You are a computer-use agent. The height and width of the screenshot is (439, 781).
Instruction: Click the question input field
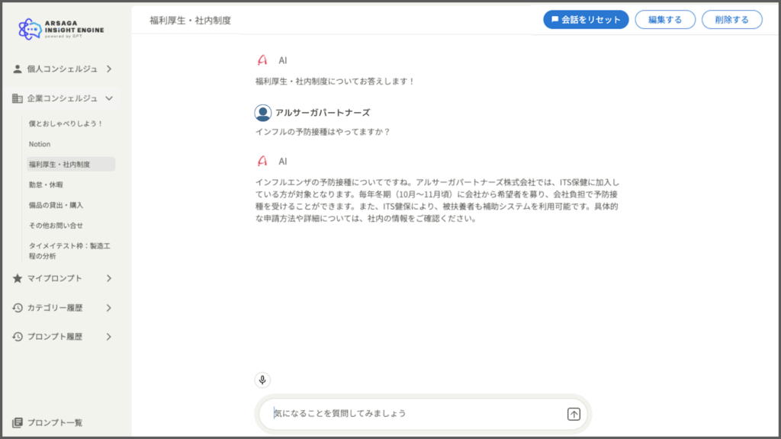coord(397,413)
